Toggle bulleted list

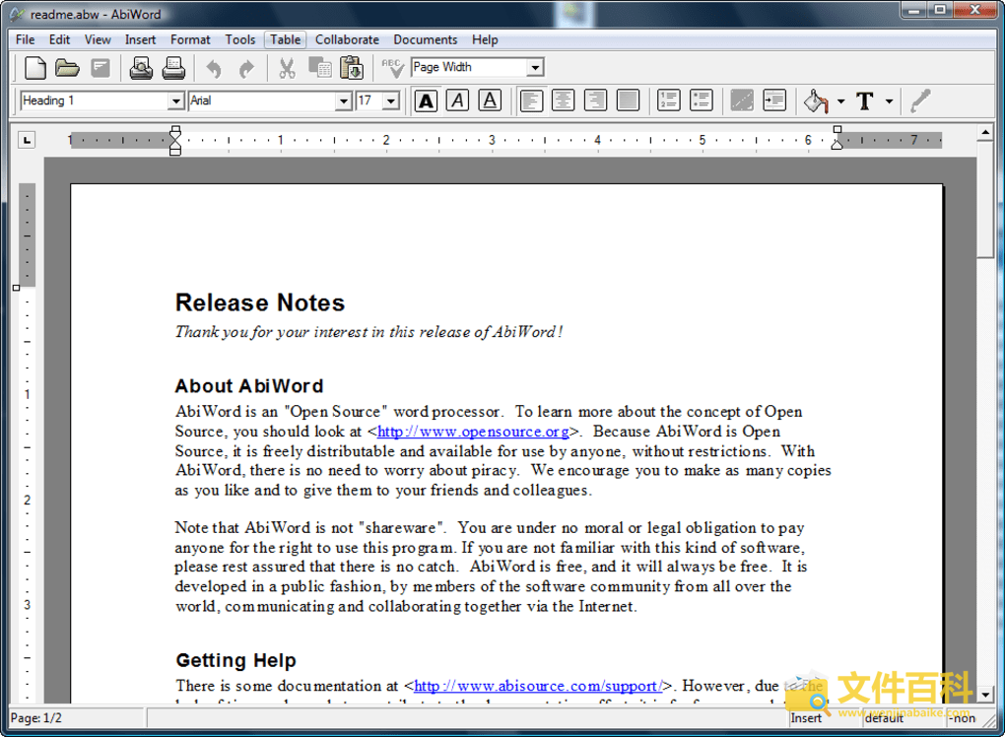[702, 100]
